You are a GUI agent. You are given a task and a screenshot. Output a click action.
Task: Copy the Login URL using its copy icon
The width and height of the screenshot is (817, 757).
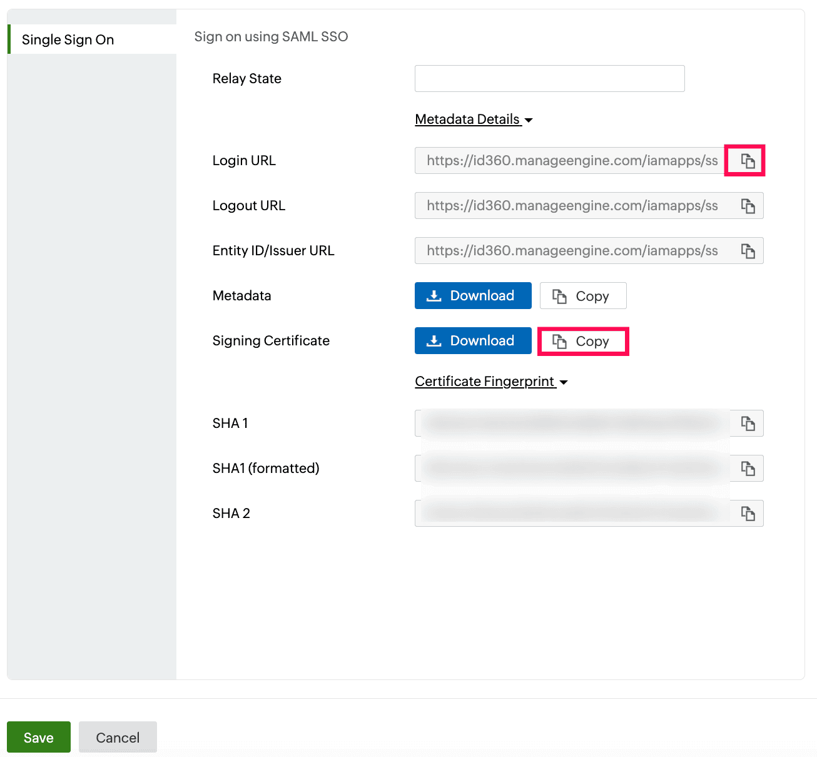(x=747, y=160)
